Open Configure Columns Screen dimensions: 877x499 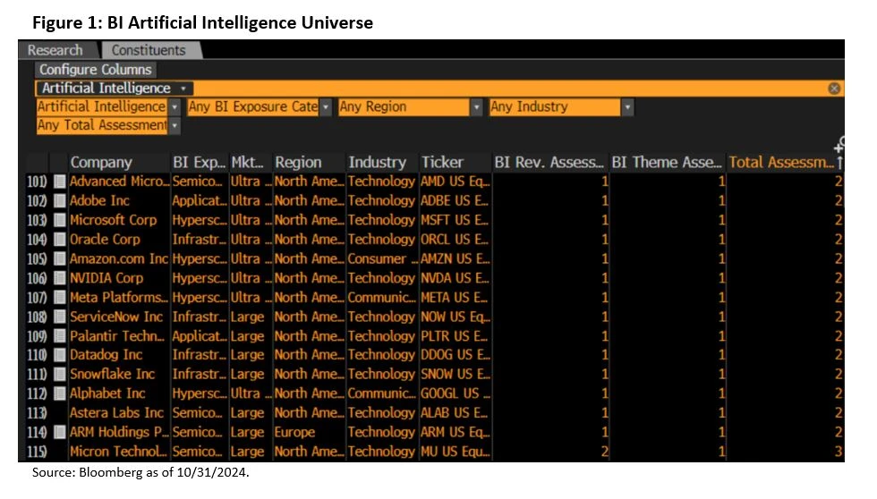96,70
